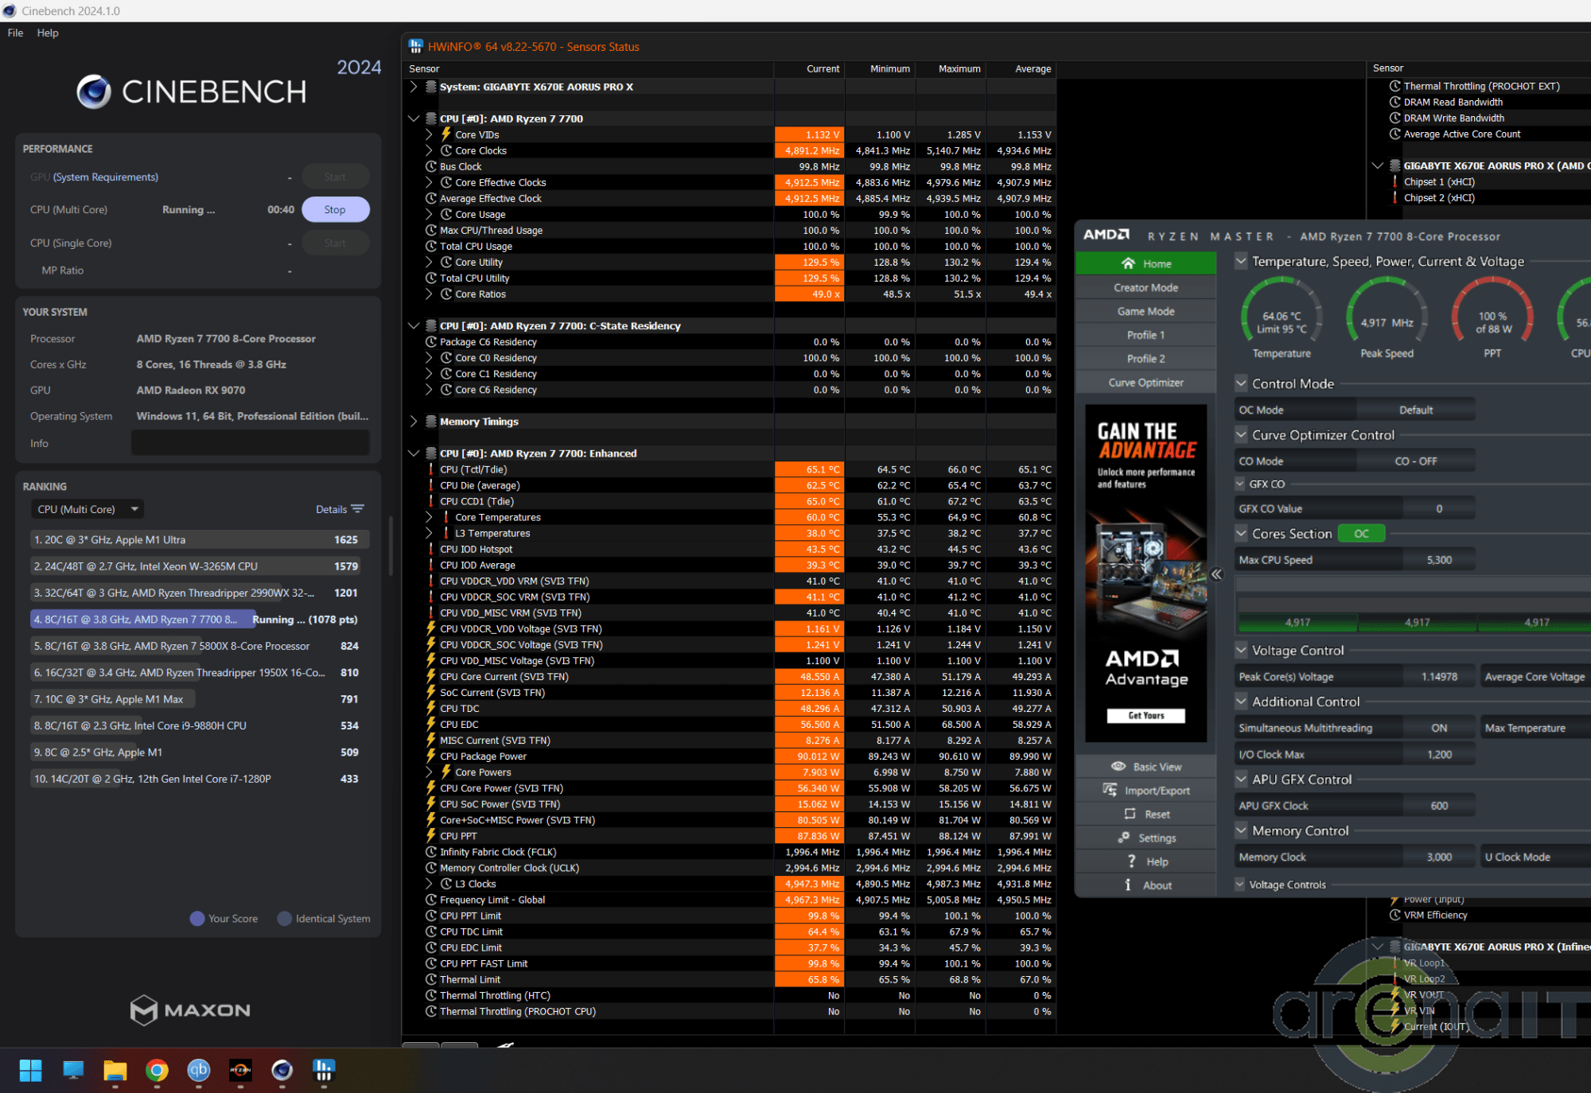Open System Requirements link for GPU
The height and width of the screenshot is (1093, 1591).
tap(106, 177)
